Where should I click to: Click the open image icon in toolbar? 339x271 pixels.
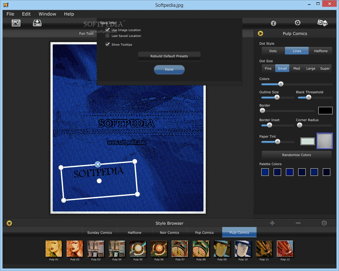click(16, 23)
